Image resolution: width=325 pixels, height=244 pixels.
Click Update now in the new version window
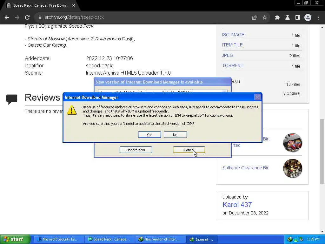click(x=136, y=150)
